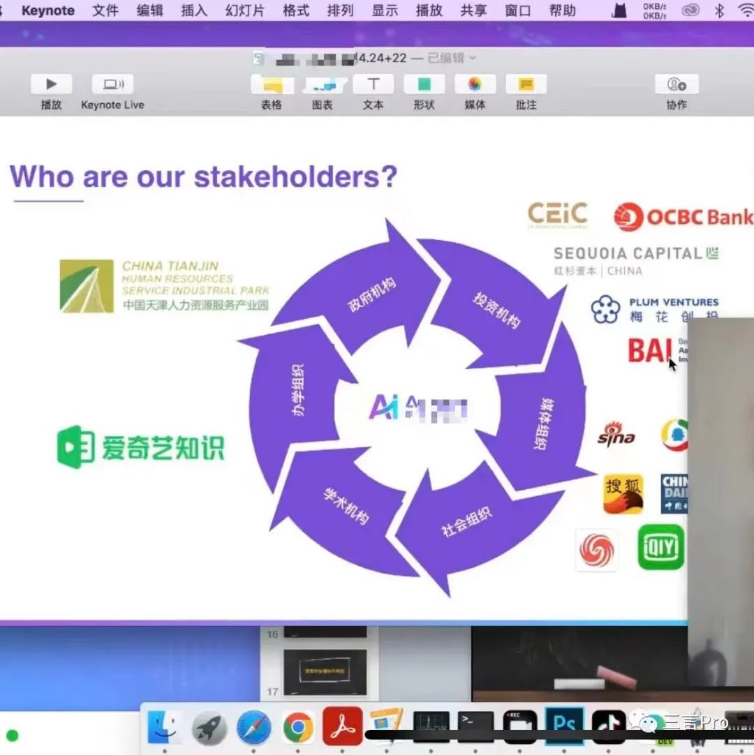Open Google Chrome from the Dock
Viewport: 754px width, 755px height.
[x=298, y=728]
